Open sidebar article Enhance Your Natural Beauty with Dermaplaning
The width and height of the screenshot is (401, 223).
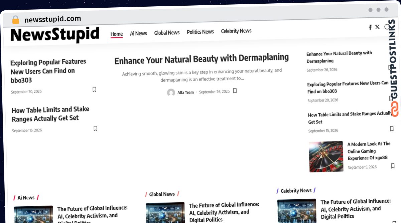[339, 57]
